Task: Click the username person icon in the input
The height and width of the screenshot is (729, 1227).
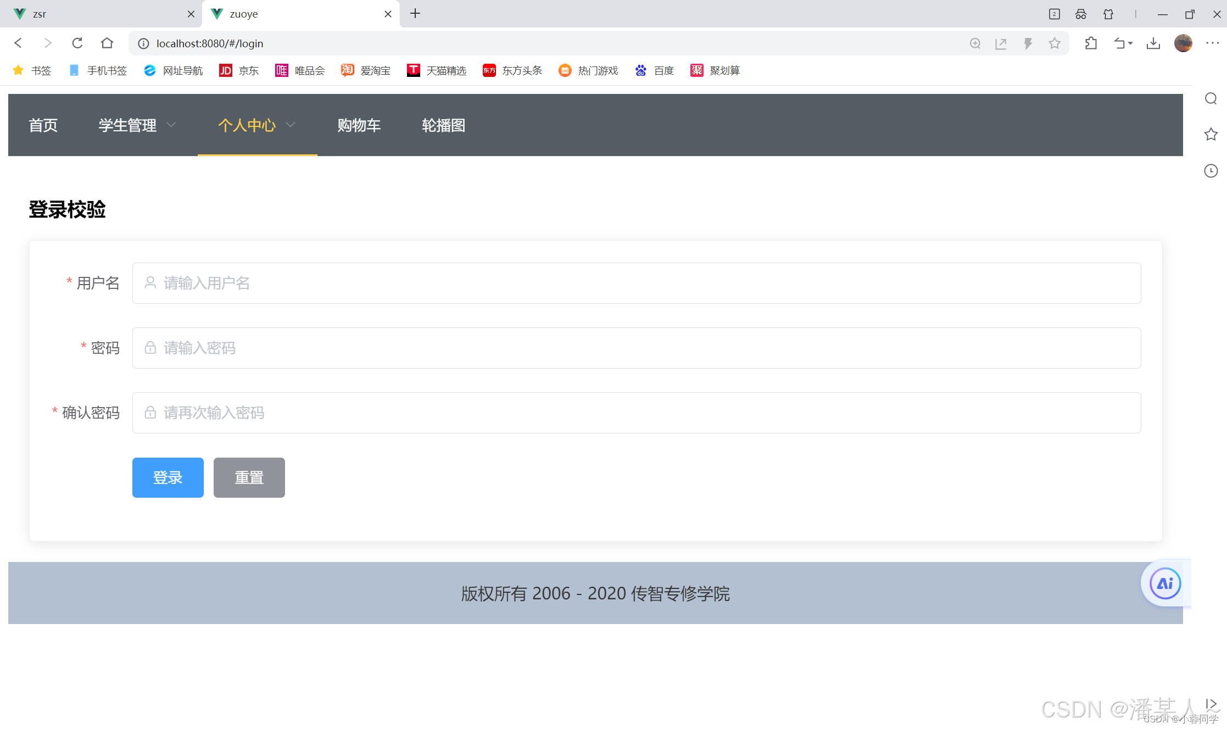Action: click(x=150, y=283)
